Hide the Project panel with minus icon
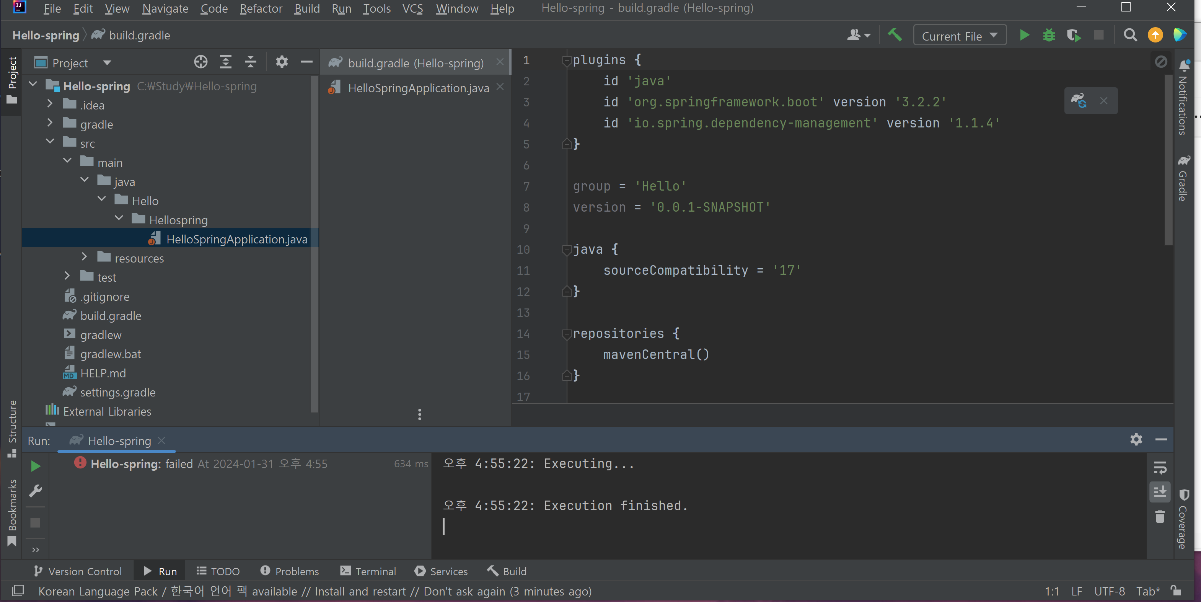This screenshot has width=1201, height=602. pos(306,62)
